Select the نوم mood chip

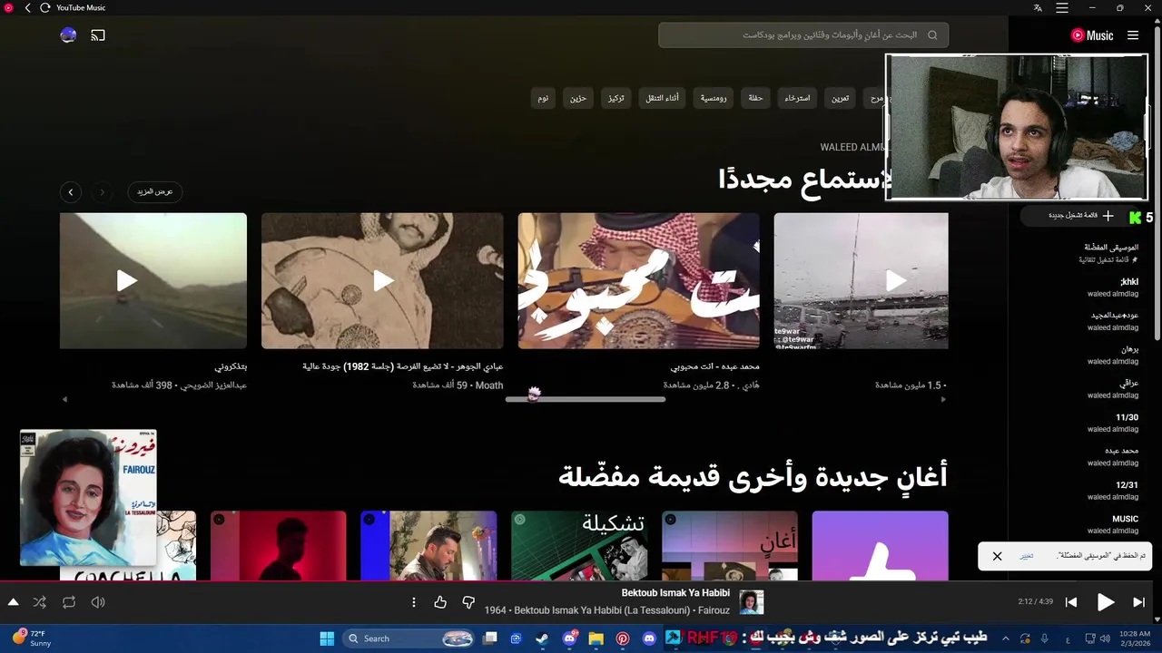pos(543,98)
